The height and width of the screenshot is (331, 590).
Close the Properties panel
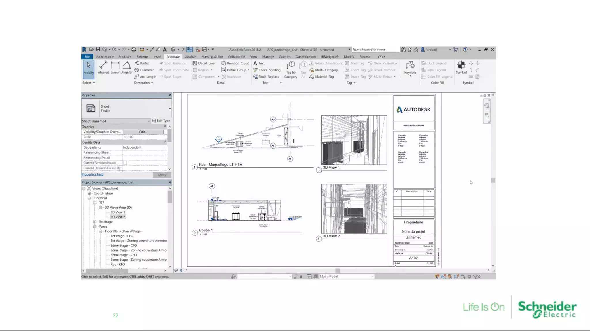pyautogui.click(x=170, y=95)
